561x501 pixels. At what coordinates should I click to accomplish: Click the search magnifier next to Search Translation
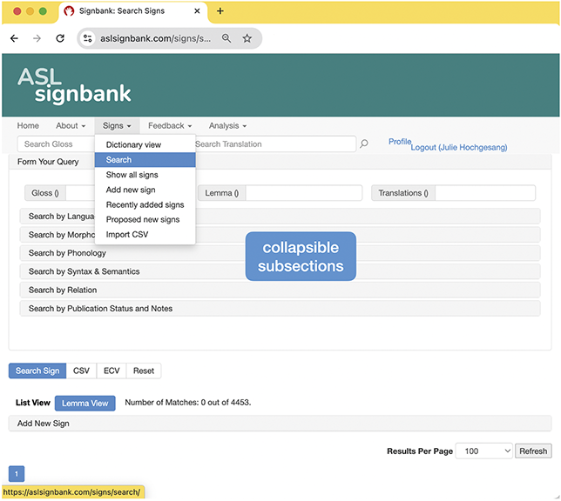tap(364, 144)
